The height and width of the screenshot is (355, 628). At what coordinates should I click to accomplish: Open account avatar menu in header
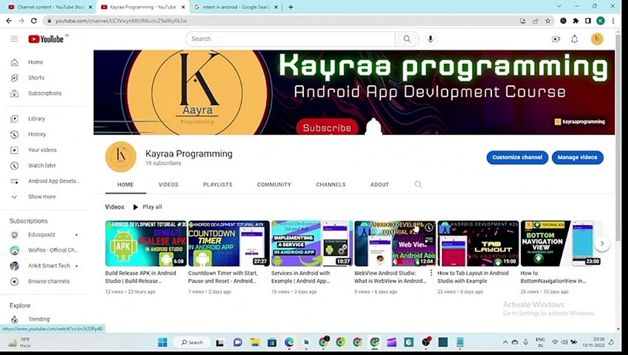[x=597, y=39]
